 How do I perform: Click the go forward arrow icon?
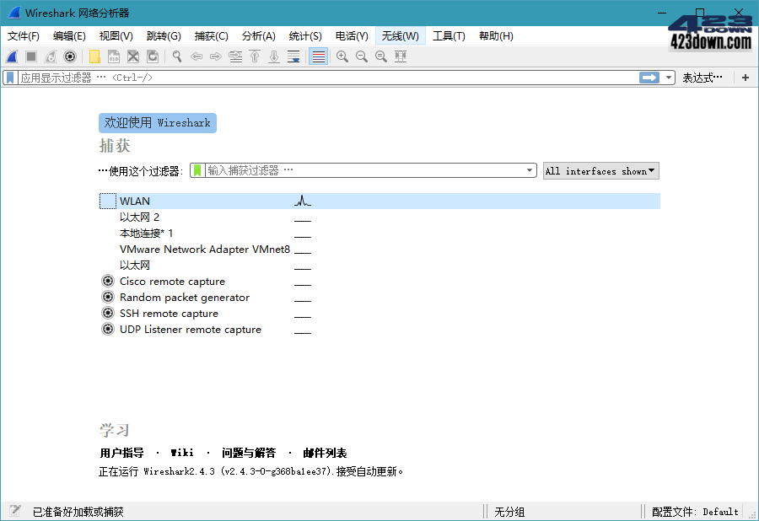click(216, 56)
